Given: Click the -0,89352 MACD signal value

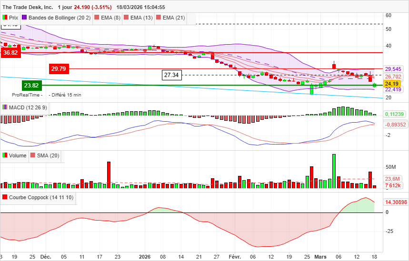Looking at the screenshot, I should [x=396, y=125].
